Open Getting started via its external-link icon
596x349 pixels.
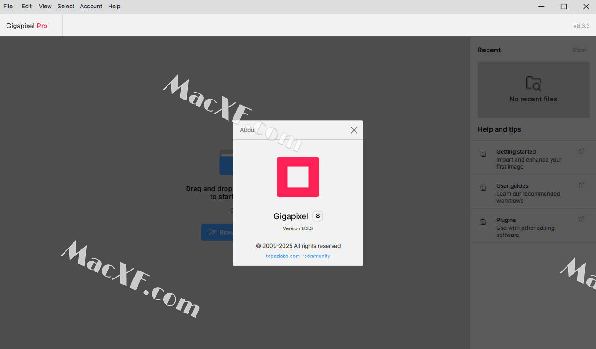(x=581, y=151)
